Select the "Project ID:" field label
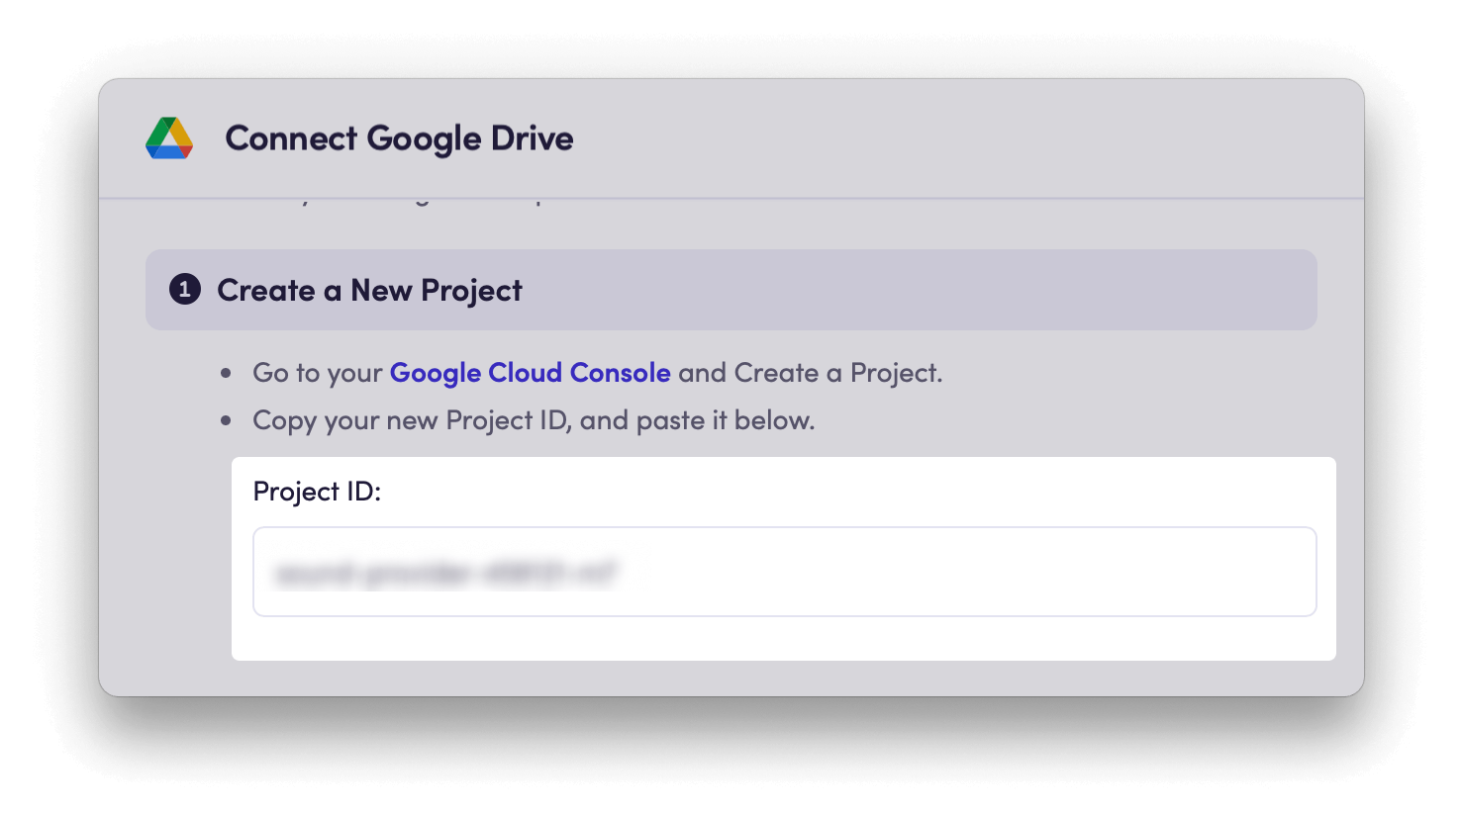The width and height of the screenshot is (1463, 815). (317, 492)
